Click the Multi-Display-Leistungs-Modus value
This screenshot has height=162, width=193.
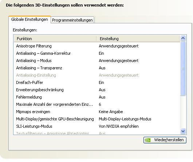click(125, 119)
